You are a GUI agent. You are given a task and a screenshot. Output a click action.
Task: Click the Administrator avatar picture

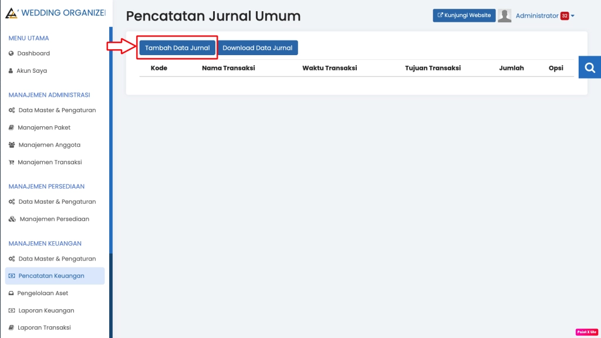505,16
